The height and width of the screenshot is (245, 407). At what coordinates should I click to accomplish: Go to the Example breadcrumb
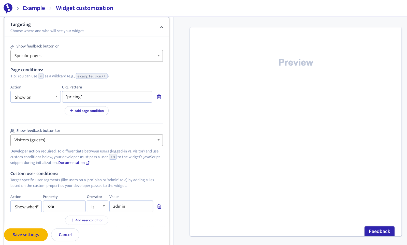click(x=34, y=8)
